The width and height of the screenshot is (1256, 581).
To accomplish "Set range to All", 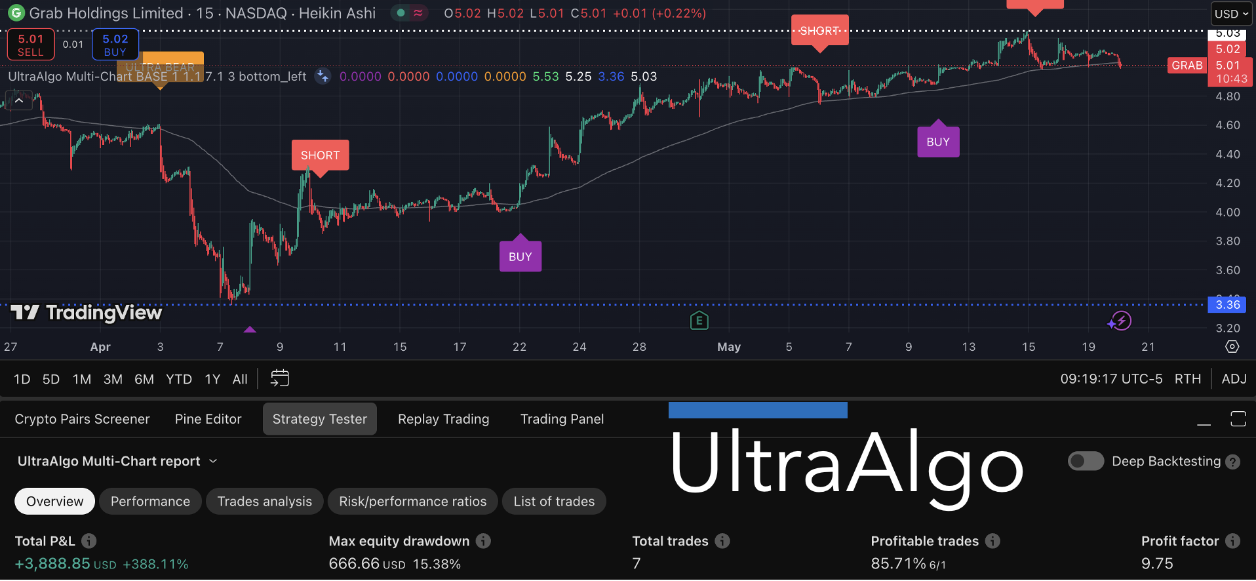I will pos(240,379).
